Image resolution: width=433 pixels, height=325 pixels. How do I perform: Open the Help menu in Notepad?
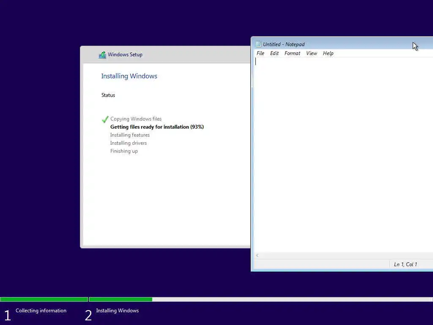click(x=328, y=53)
